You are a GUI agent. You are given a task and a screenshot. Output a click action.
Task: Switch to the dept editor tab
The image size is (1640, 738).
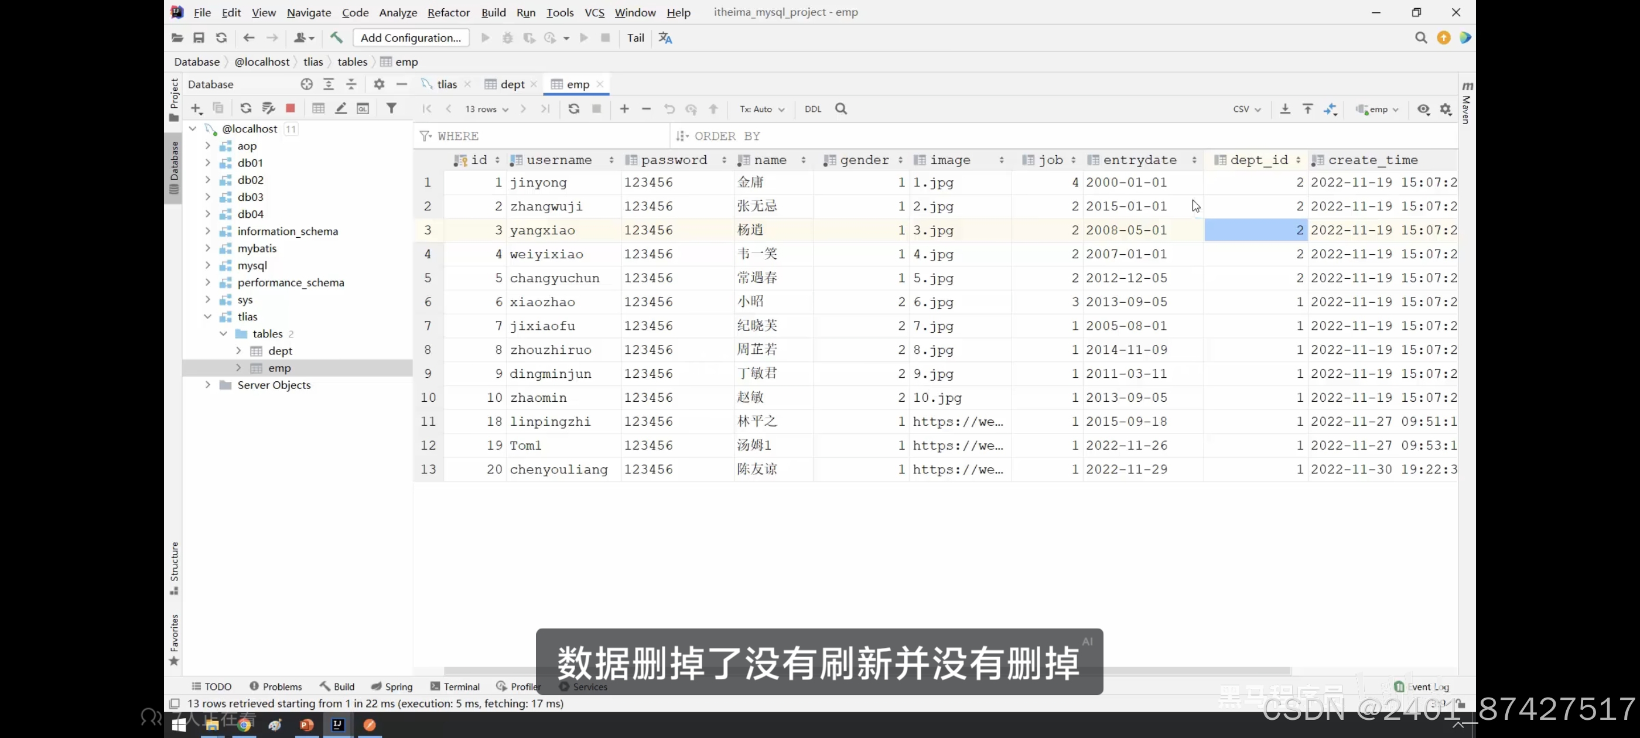click(x=512, y=84)
